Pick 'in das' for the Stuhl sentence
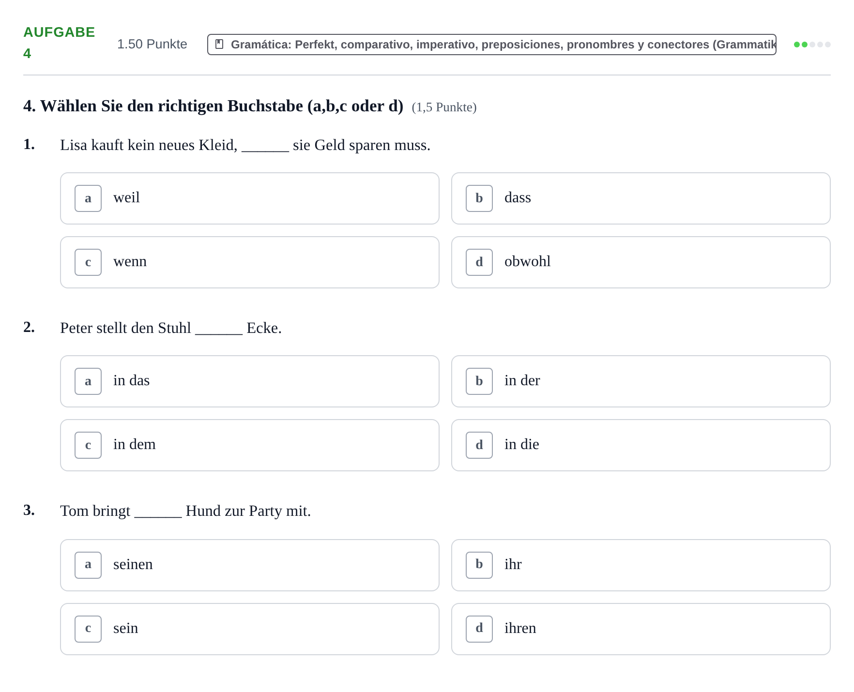Image resolution: width=854 pixels, height=692 pixels. 250,381
